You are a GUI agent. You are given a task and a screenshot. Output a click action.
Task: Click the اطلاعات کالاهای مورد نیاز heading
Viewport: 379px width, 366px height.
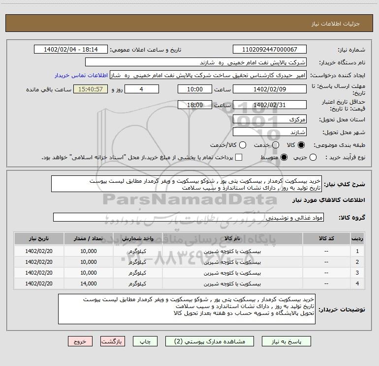[328, 200]
